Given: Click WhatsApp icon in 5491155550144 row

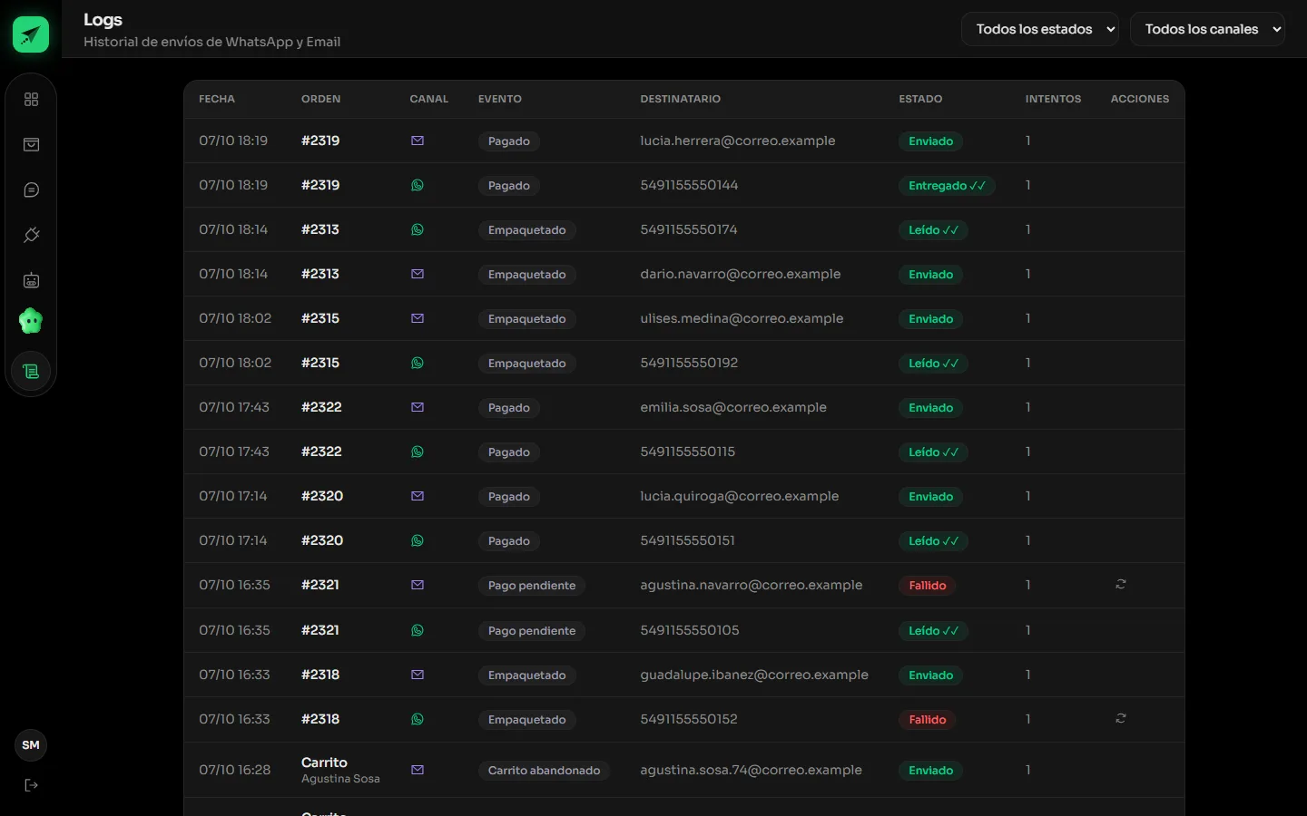Looking at the screenshot, I should tap(418, 185).
